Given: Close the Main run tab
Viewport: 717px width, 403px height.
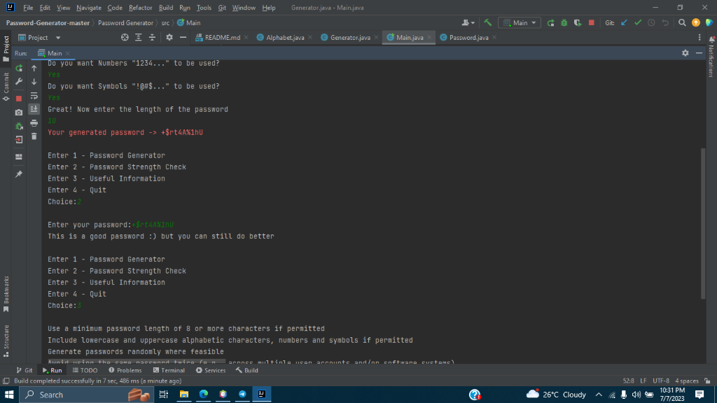Looking at the screenshot, I should (x=68, y=53).
